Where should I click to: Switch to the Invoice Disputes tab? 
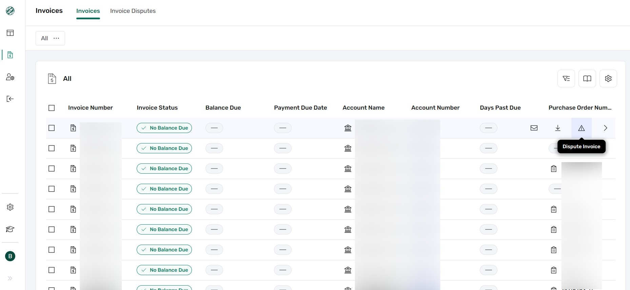coord(133,11)
